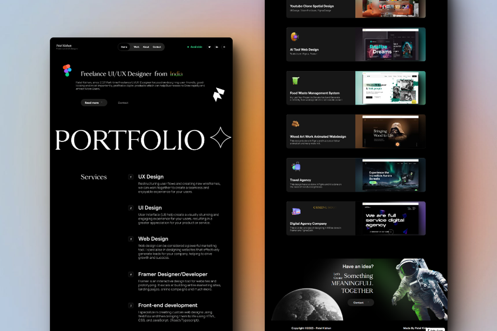Click the purple icon next to Digital Agency Company
This screenshot has width=497, height=331.
pos(295,212)
